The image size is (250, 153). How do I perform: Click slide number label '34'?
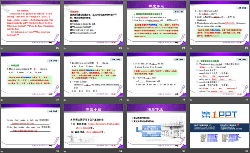point(121,151)
